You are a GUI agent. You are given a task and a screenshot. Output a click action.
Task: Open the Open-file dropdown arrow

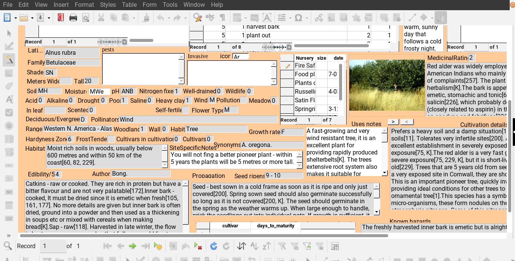[x=32, y=18]
